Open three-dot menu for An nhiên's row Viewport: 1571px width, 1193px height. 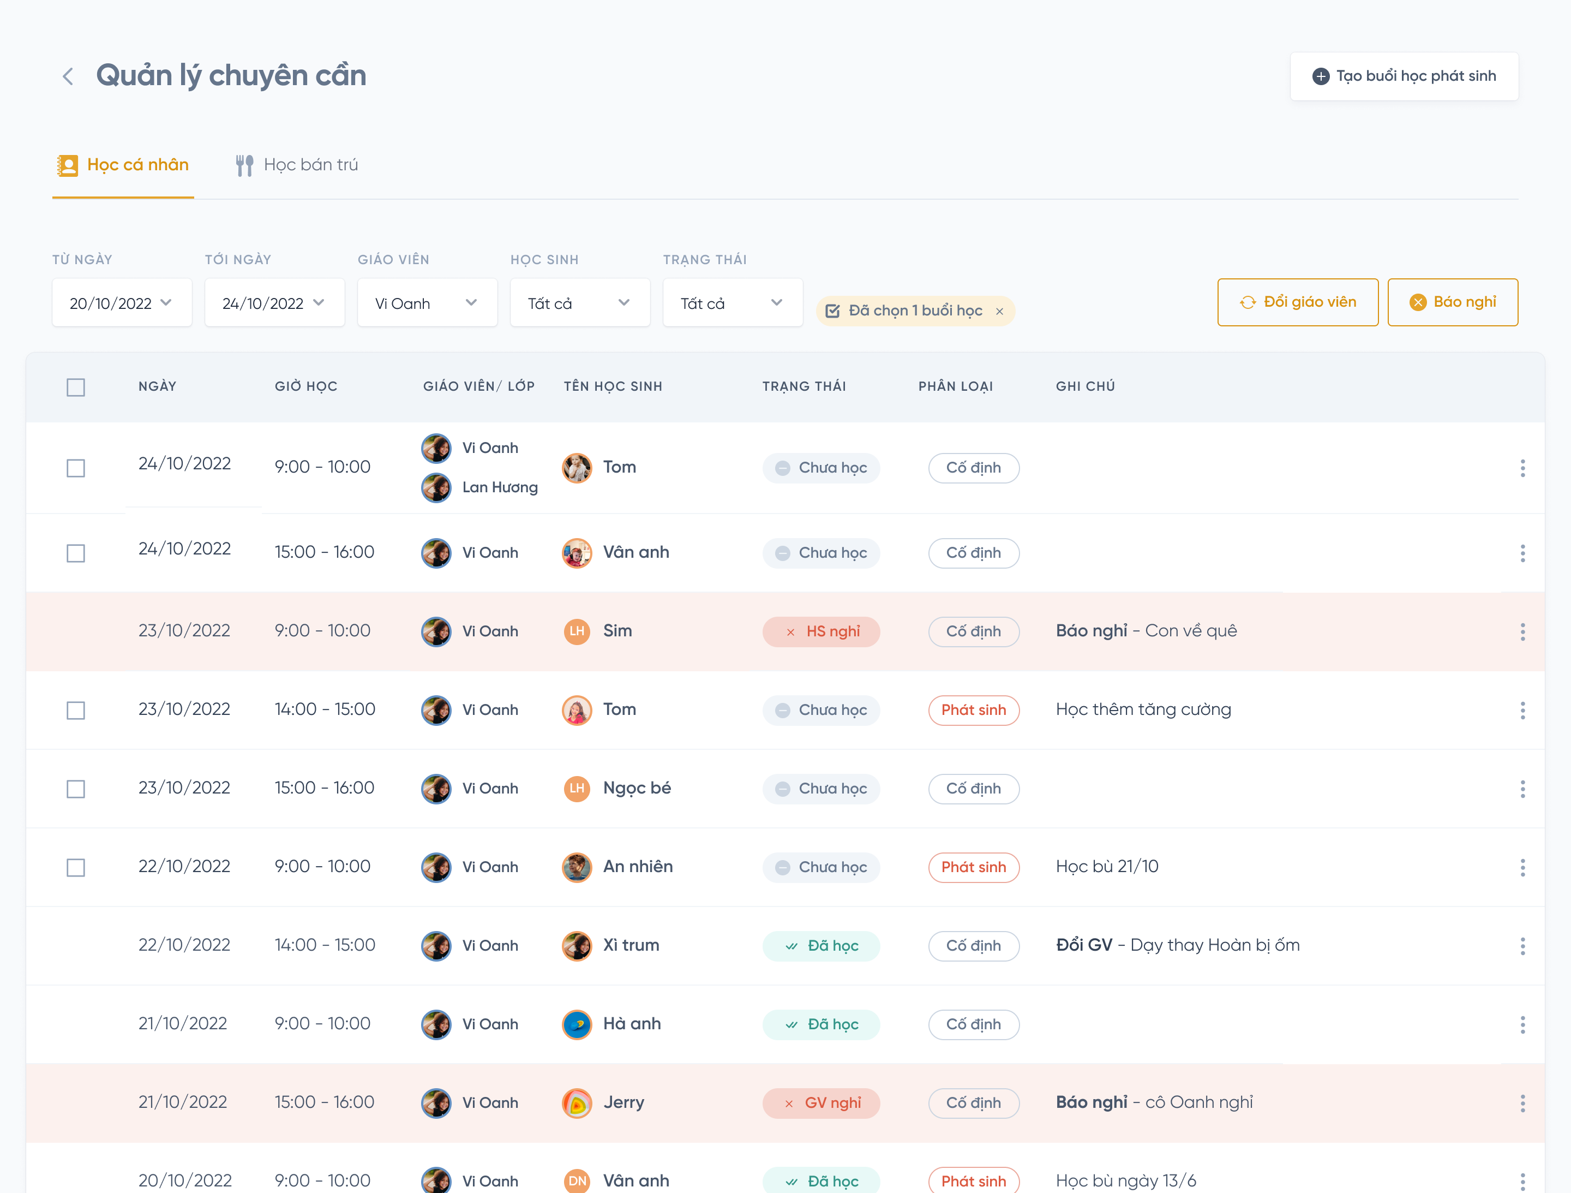pyautogui.click(x=1522, y=867)
